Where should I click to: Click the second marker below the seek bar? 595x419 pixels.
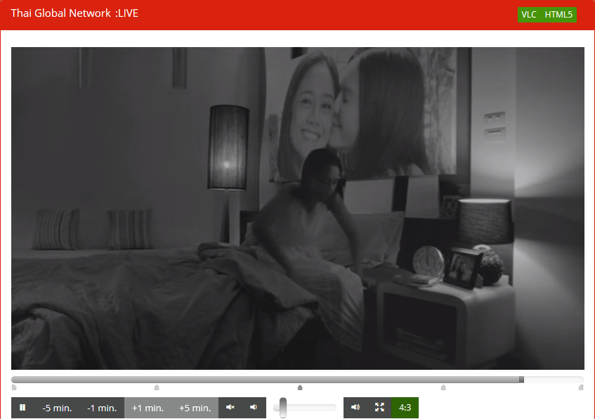(x=157, y=387)
